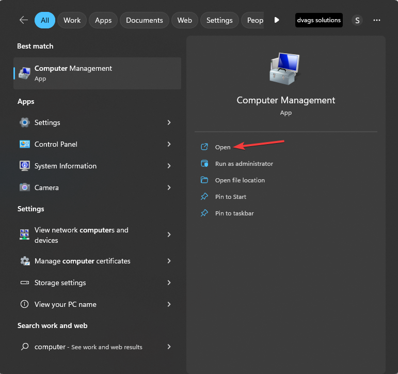
Task: Switch to the Apps filter tab
Action: pyautogui.click(x=103, y=20)
